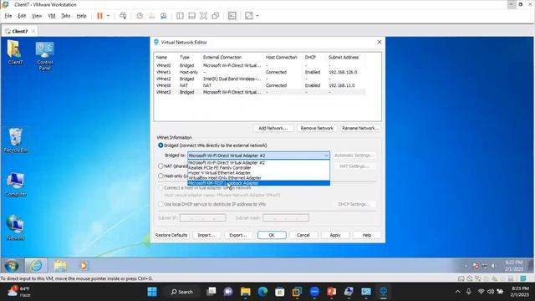Viewport: 535px width, 301px height.
Task: Select the VMnet3 row
Action: 260,92
